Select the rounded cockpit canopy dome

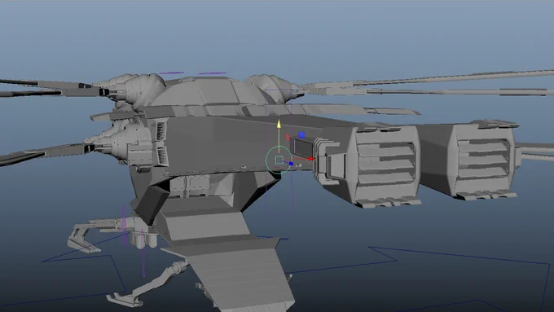coord(209,92)
